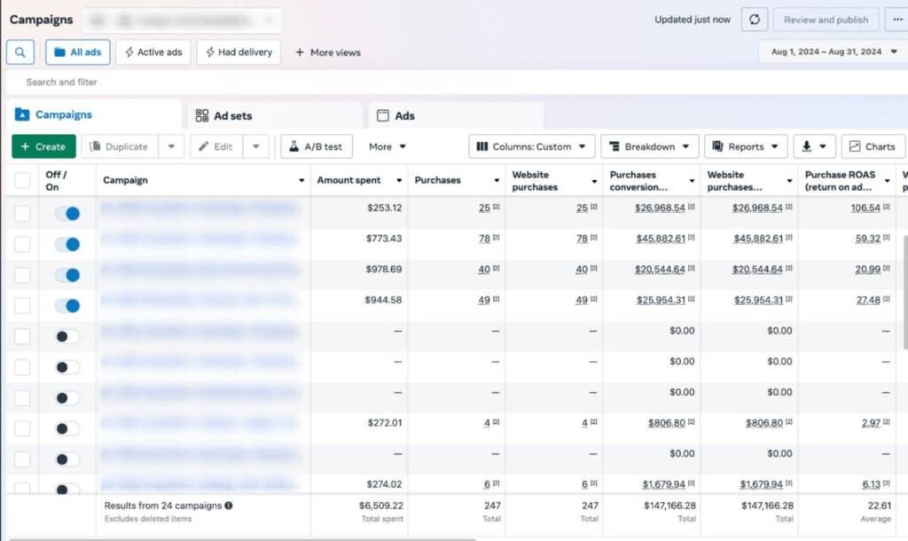
Task: Click the Search and filter field
Action: click(x=458, y=82)
